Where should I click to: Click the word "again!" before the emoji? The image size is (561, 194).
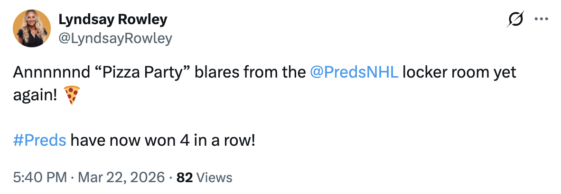[x=36, y=95]
